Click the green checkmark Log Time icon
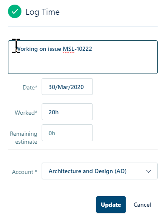 15,11
